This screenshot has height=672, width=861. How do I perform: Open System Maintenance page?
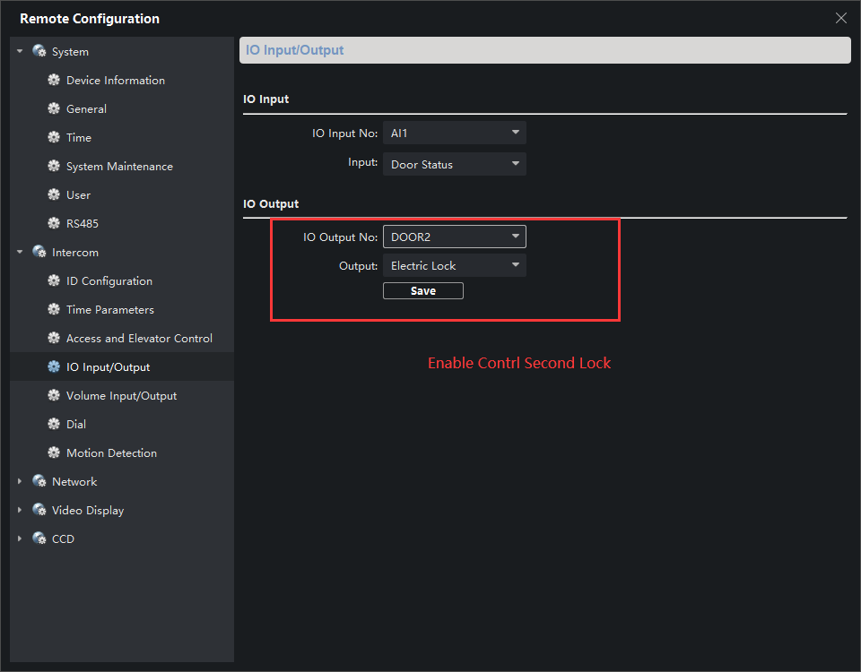tap(119, 167)
